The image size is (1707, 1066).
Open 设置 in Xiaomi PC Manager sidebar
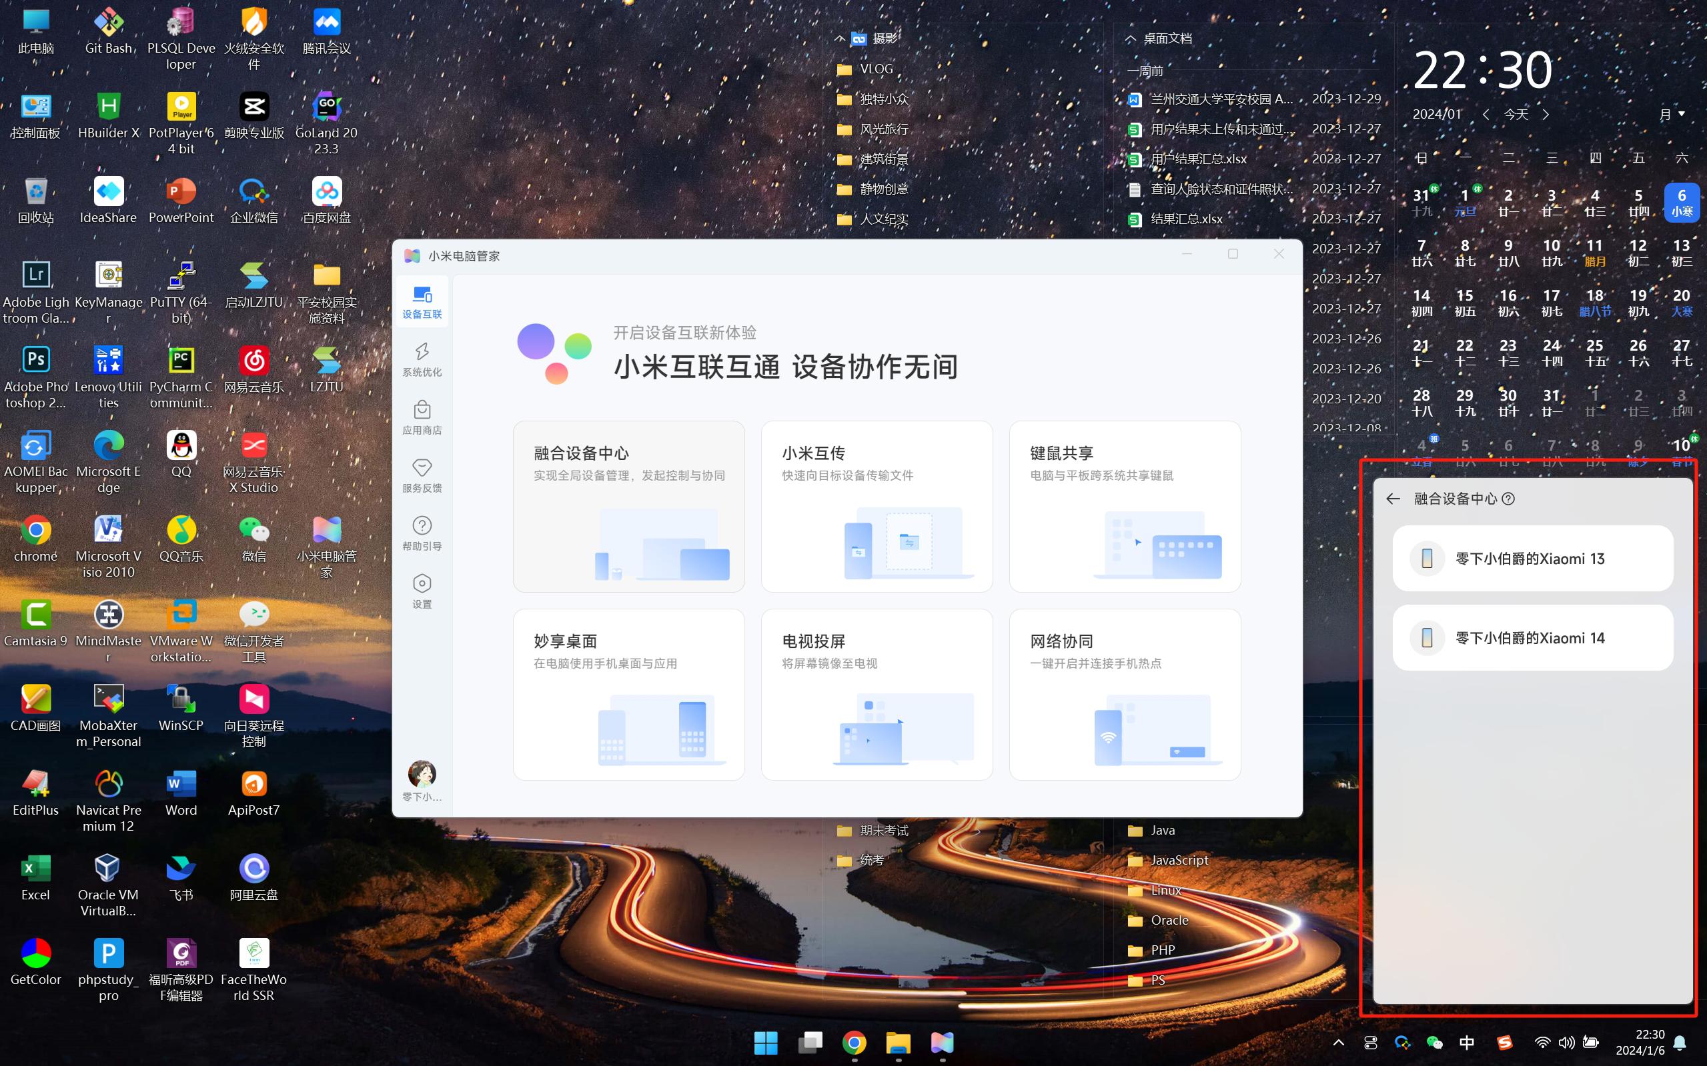pyautogui.click(x=422, y=591)
